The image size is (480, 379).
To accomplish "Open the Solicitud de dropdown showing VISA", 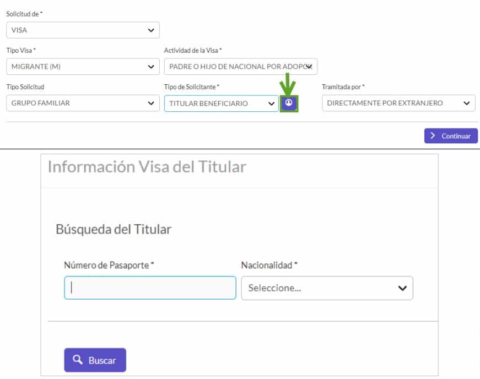I will tap(83, 29).
